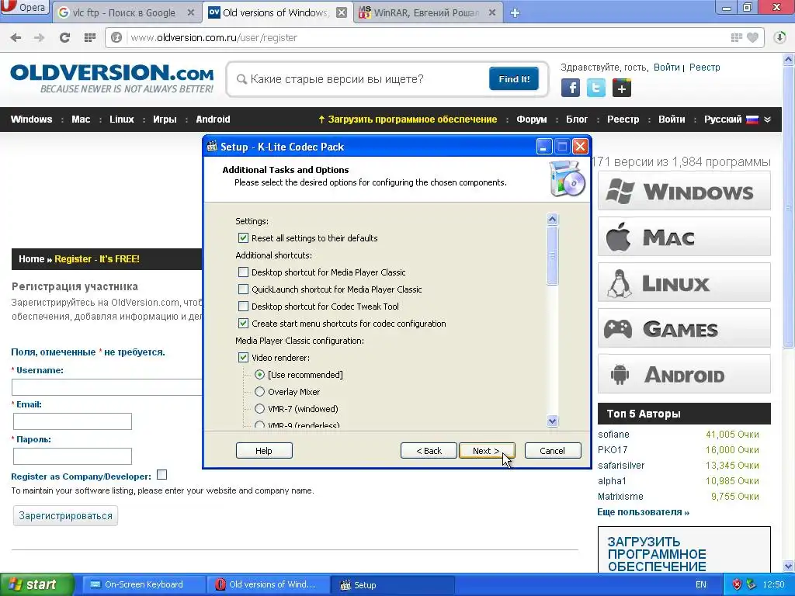Switch to On-Screen Keyboard in taskbar
795x596 pixels.
coord(144,584)
